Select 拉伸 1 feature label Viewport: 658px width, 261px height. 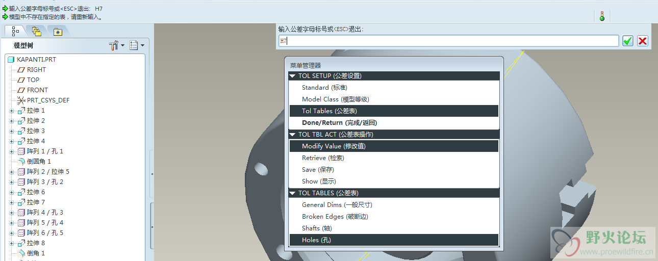[36, 111]
